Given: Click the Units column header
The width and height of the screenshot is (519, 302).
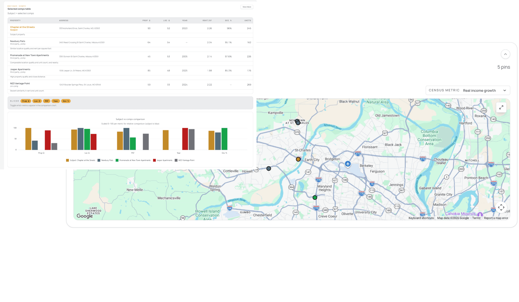Looking at the screenshot, I should tap(248, 20).
